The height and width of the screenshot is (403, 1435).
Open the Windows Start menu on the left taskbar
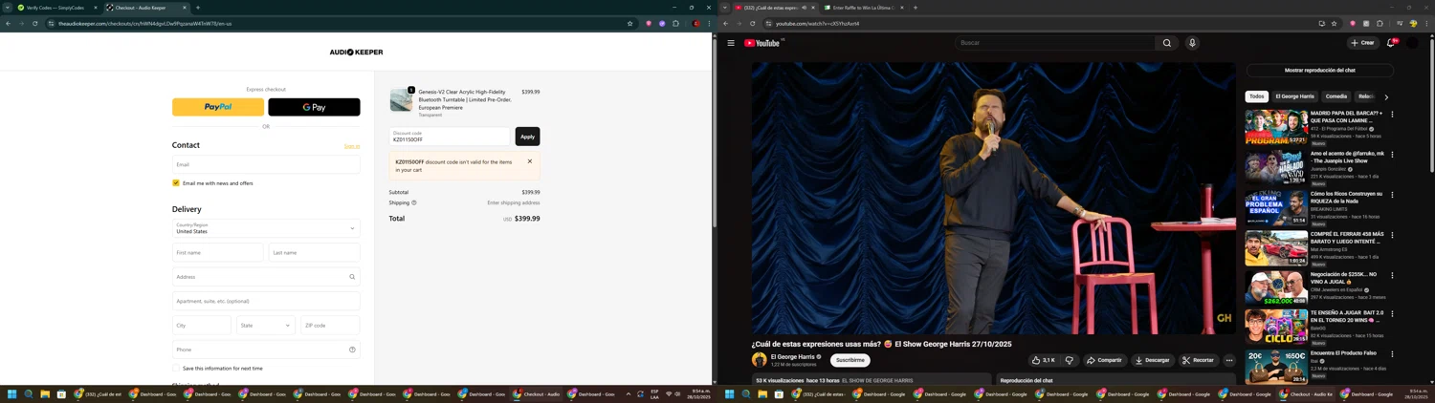coord(12,393)
